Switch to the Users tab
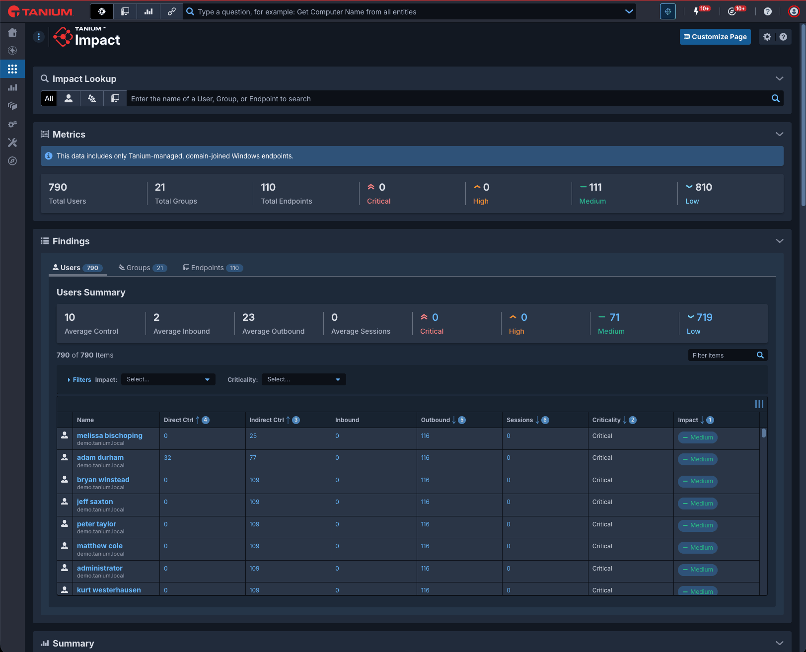This screenshot has width=806, height=652. (x=77, y=268)
